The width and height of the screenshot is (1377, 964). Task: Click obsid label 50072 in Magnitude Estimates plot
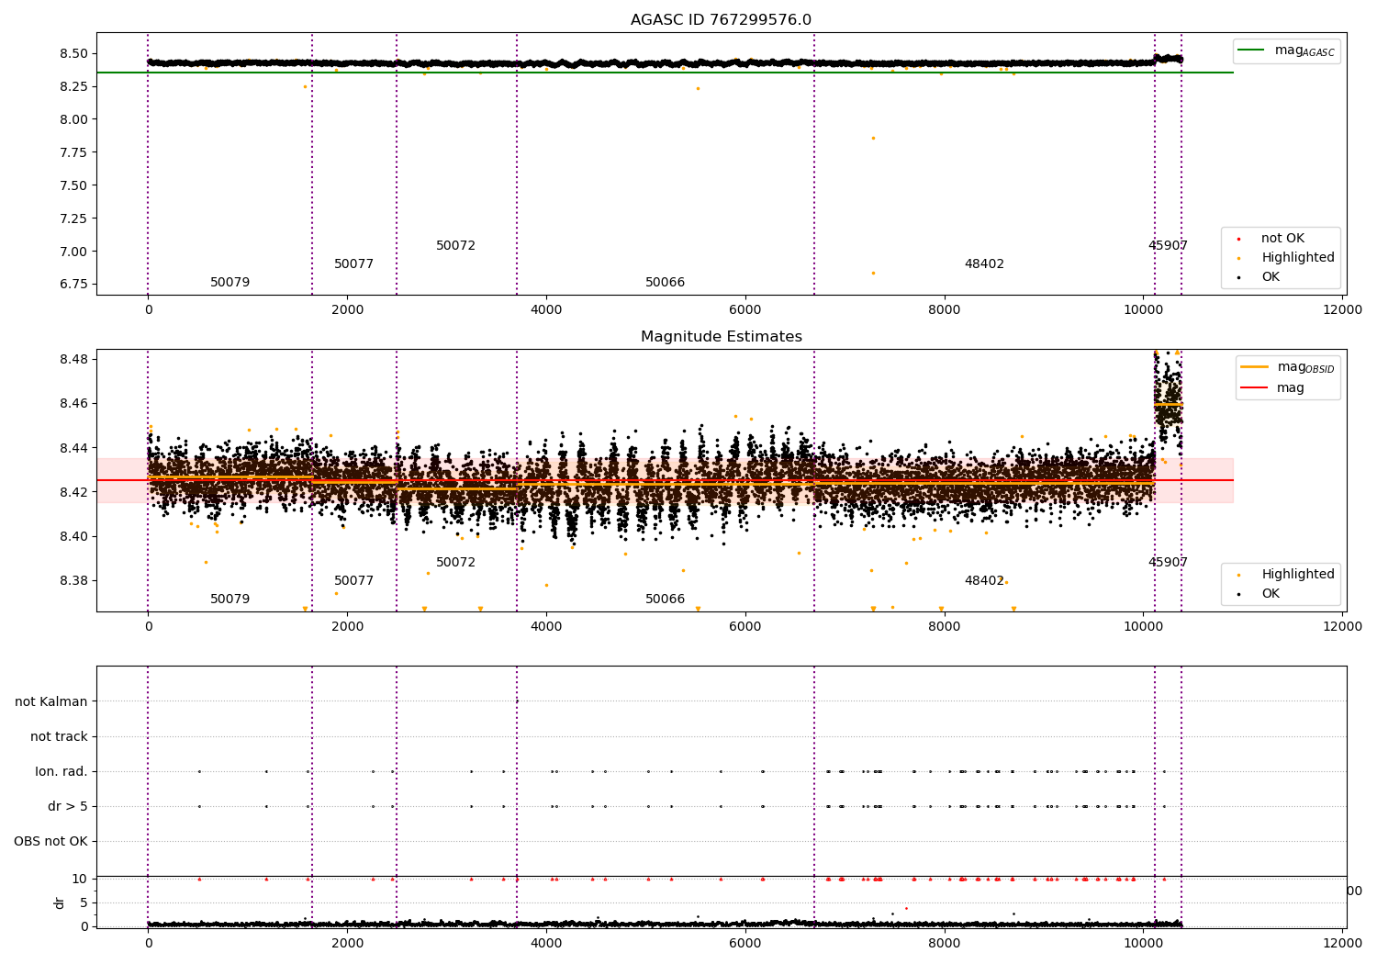pyautogui.click(x=455, y=563)
